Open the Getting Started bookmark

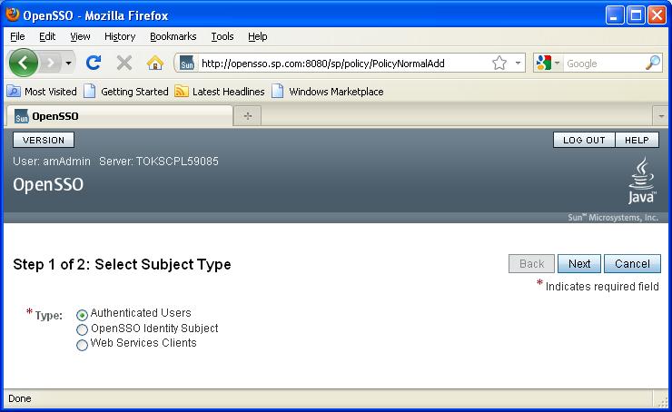pyautogui.click(x=126, y=92)
